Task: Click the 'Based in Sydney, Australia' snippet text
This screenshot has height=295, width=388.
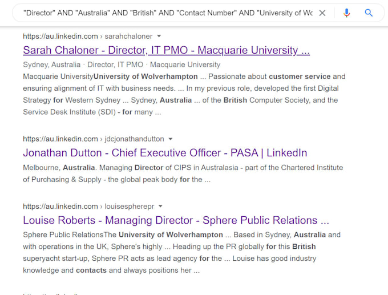Action: pyautogui.click(x=280, y=235)
